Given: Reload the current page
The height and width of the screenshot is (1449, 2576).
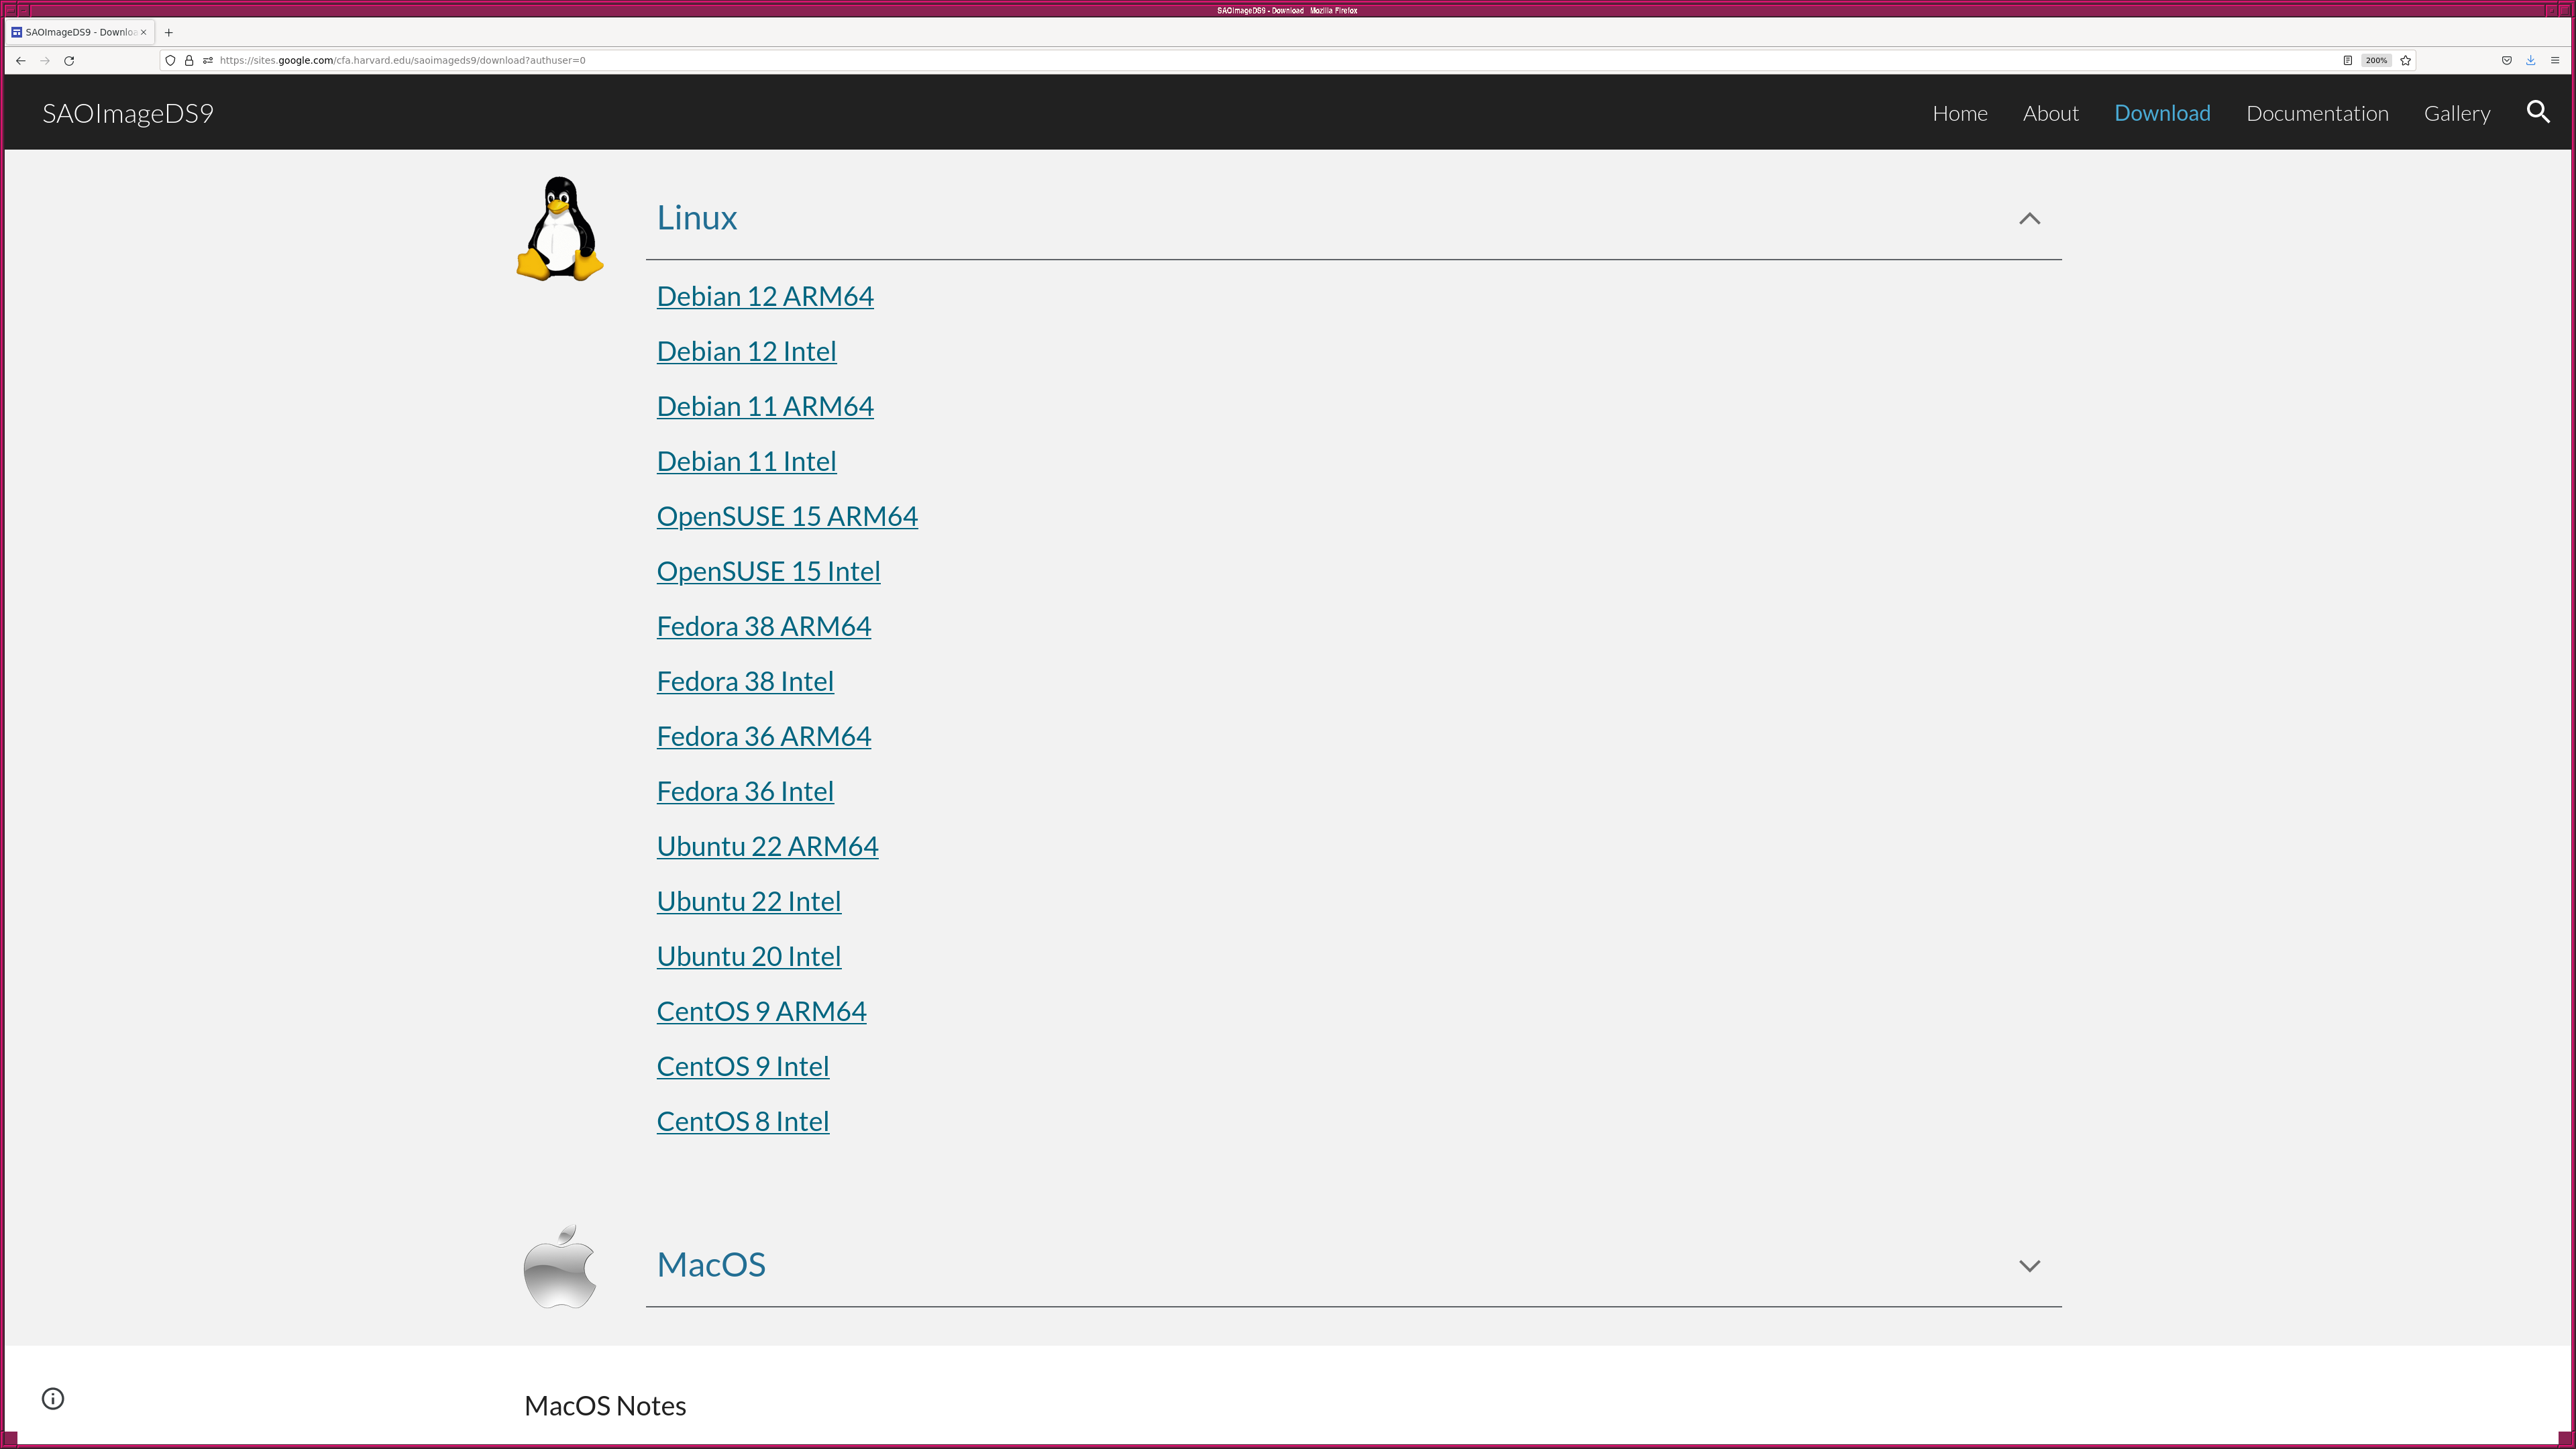Looking at the screenshot, I should 69,60.
